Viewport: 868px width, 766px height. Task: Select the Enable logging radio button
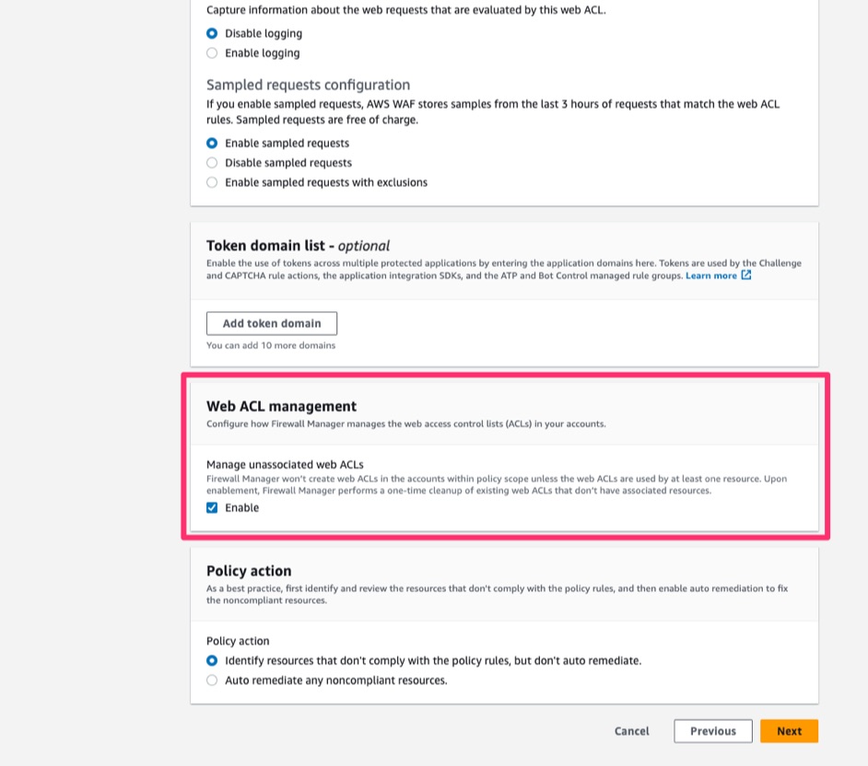point(212,52)
